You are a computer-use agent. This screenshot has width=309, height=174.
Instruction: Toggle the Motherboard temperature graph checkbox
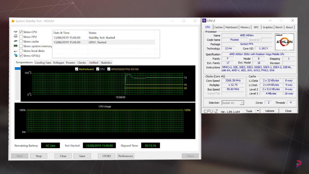(77, 69)
